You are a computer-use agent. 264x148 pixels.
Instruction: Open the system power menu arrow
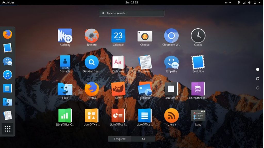tap(259, 3)
